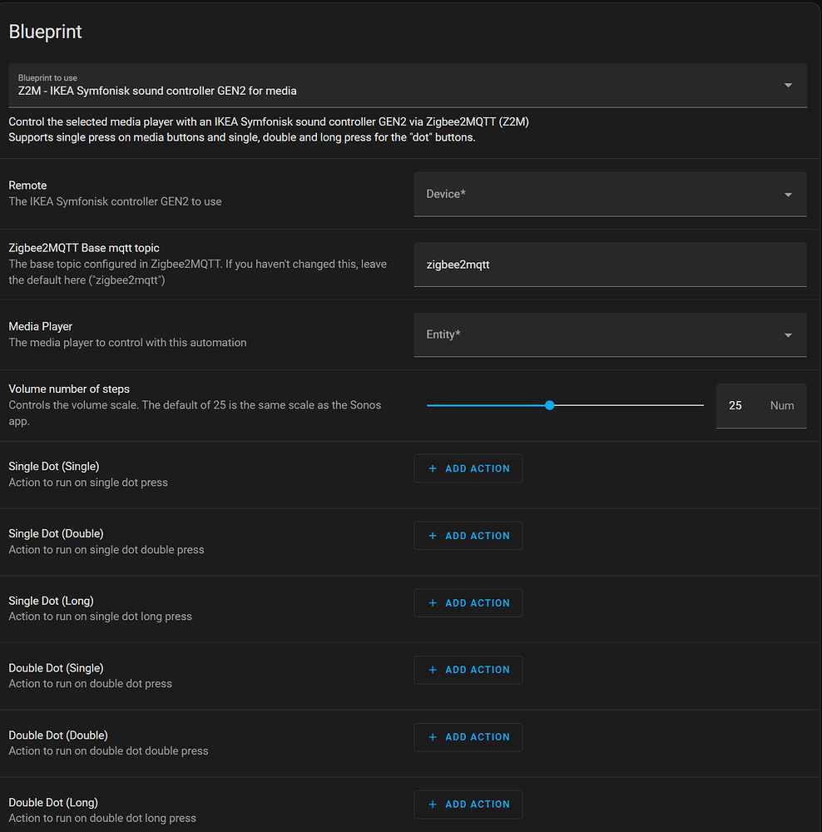This screenshot has height=832, width=822.
Task: Click the plus icon in Double Dot (Long) action
Action: point(433,804)
